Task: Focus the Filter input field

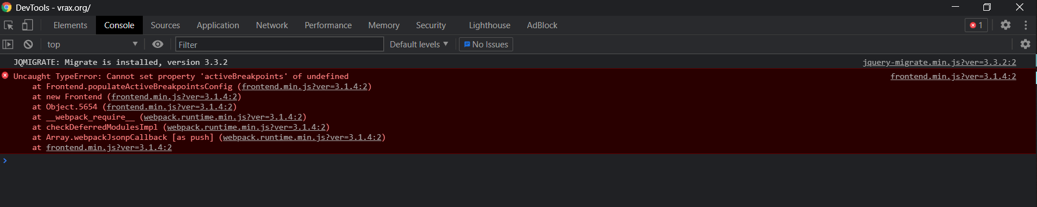Action: tap(279, 45)
